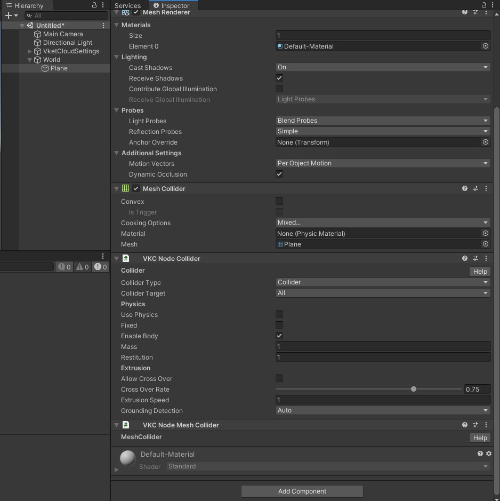Image resolution: width=500 pixels, height=501 pixels.
Task: Click the Add Component button
Action: tap(302, 491)
